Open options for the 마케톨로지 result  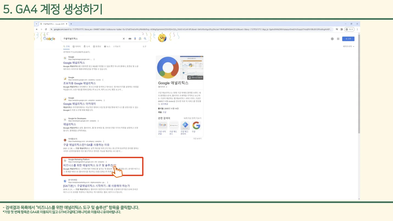[104, 141]
